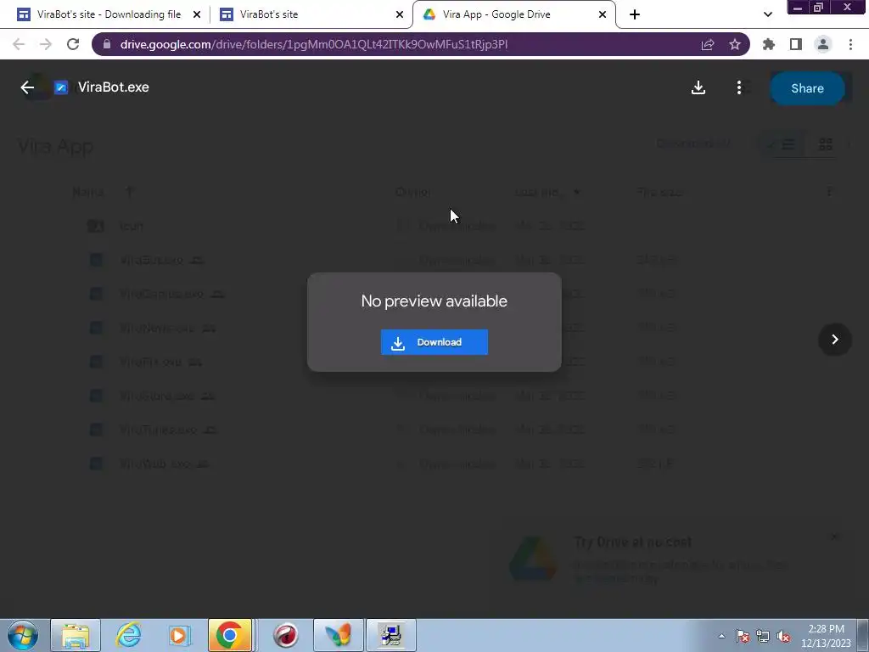Click the lock site info icon
869x652 pixels.
pyautogui.click(x=107, y=44)
